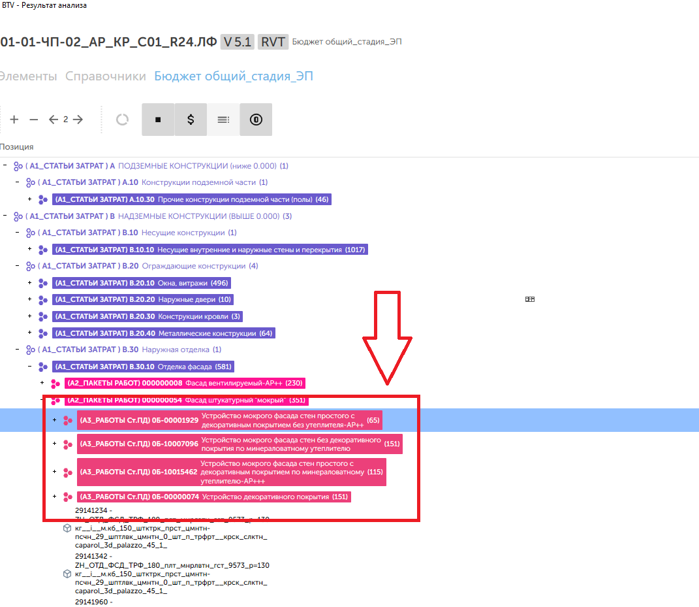
Task: Click purple icon of B.20.30 Конструкции кровли
Action: [43, 316]
